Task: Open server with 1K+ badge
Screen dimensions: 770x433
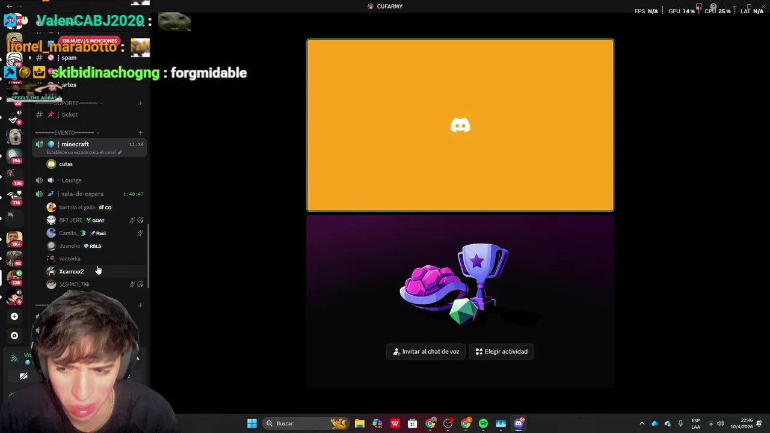Action: click(14, 239)
